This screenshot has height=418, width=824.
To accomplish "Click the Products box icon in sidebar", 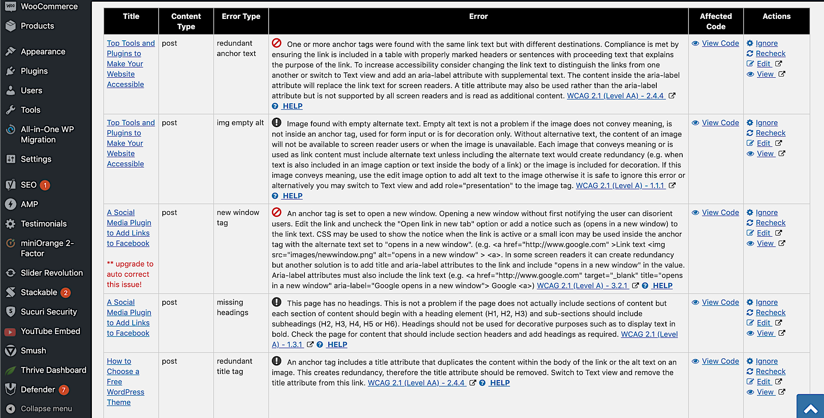I will click(x=11, y=26).
